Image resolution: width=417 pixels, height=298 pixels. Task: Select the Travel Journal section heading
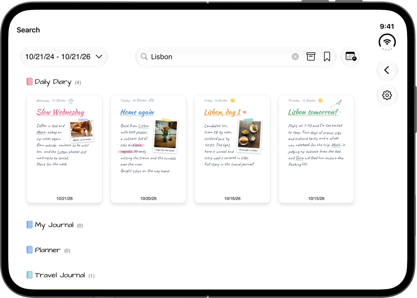coord(60,275)
